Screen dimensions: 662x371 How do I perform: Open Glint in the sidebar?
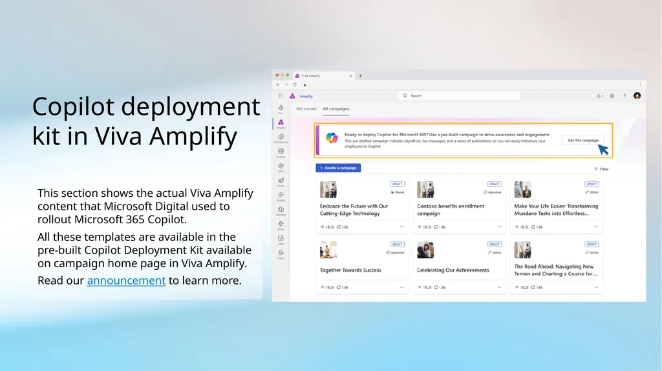pyautogui.click(x=281, y=167)
